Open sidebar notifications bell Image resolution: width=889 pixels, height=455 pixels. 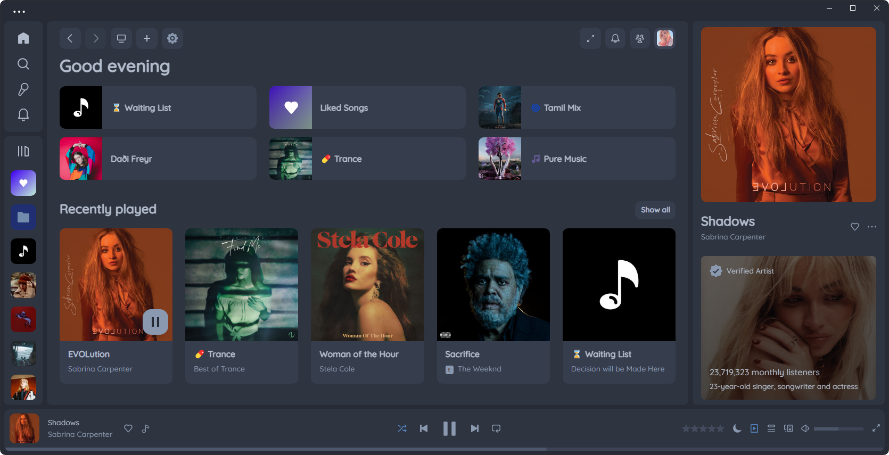coord(23,115)
